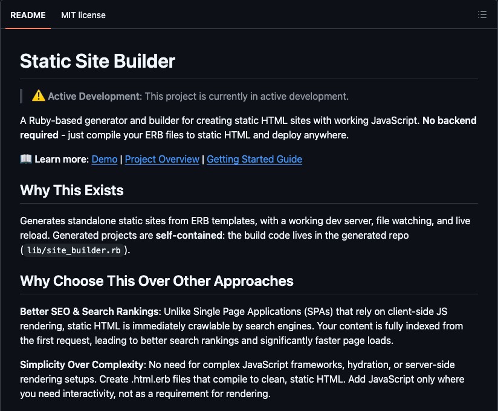Open the Getting Started Guide link
The height and width of the screenshot is (411, 498).
point(254,159)
